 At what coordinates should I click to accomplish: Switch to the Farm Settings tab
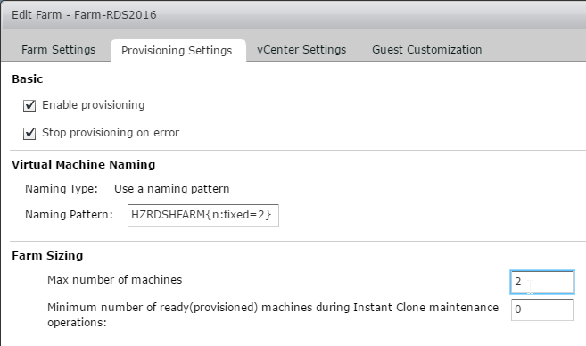coord(58,50)
